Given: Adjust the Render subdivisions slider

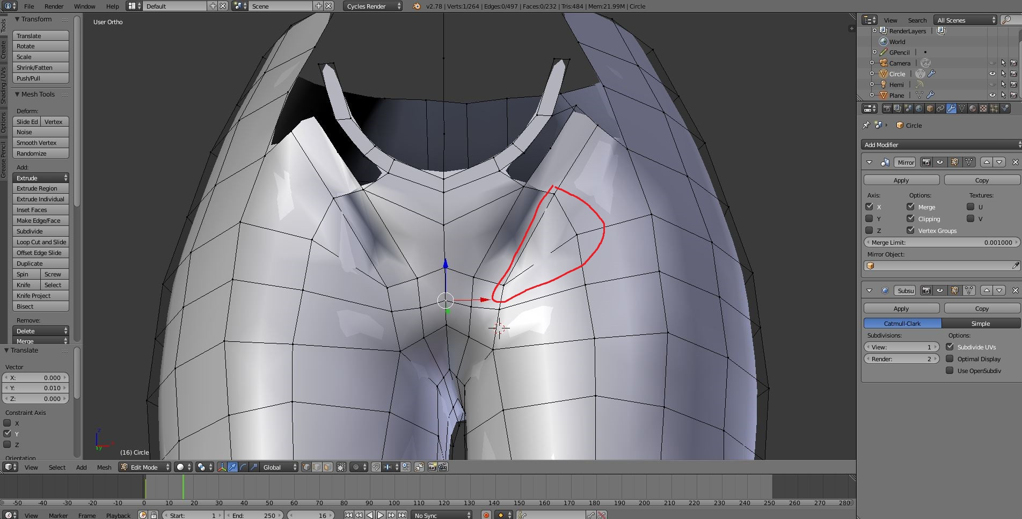Looking at the screenshot, I should pos(901,359).
